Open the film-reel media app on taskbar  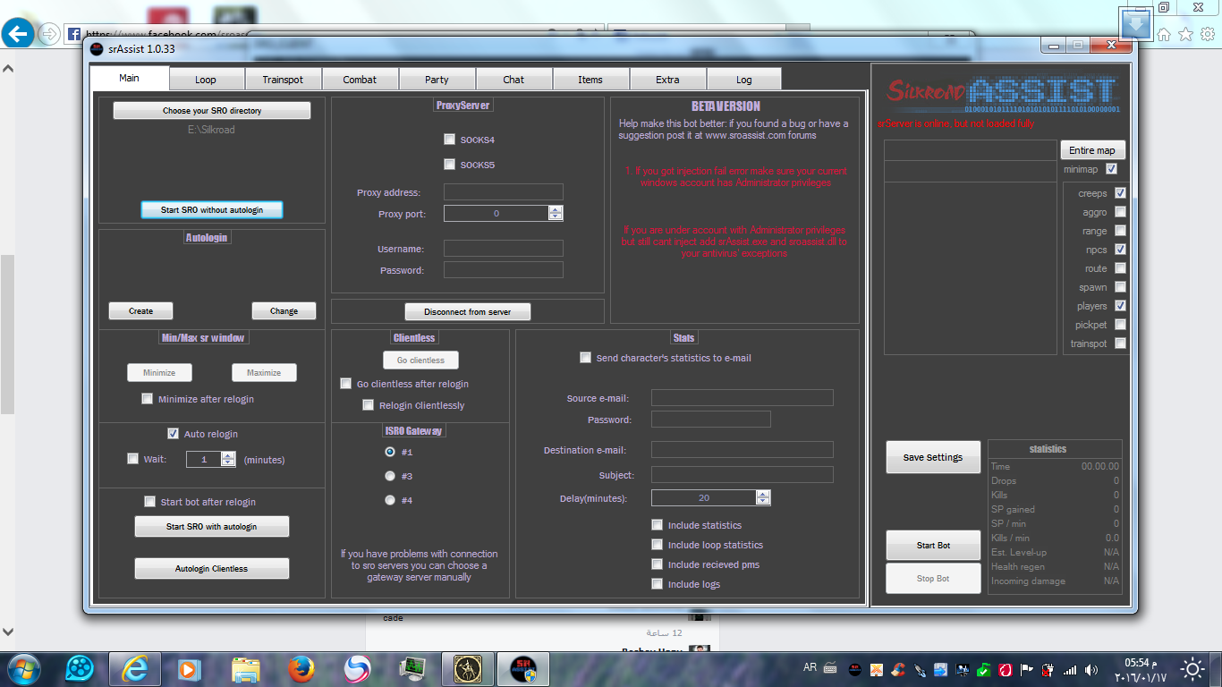coord(79,668)
